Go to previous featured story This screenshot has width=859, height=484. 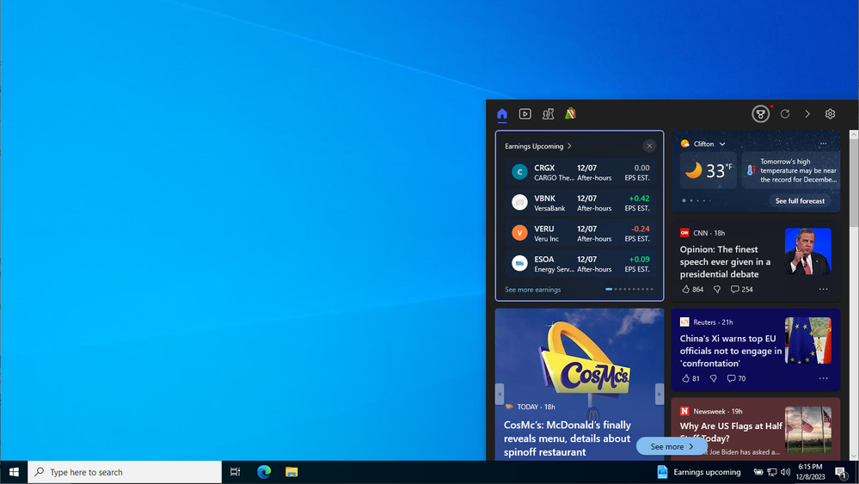click(500, 394)
